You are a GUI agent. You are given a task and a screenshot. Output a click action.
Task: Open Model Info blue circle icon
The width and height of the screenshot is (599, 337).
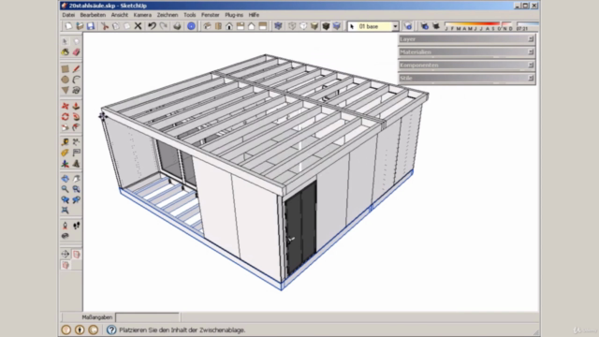(x=191, y=26)
